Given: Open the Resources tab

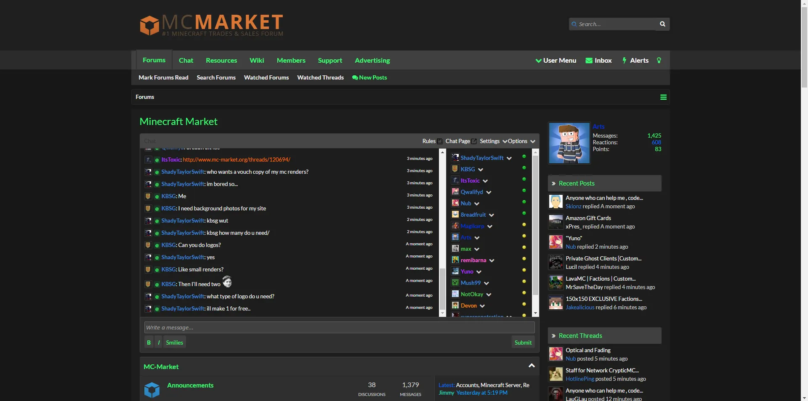Looking at the screenshot, I should (221, 61).
